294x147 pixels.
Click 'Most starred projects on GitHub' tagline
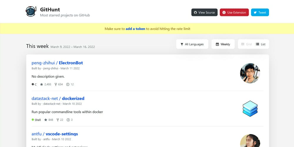click(65, 15)
